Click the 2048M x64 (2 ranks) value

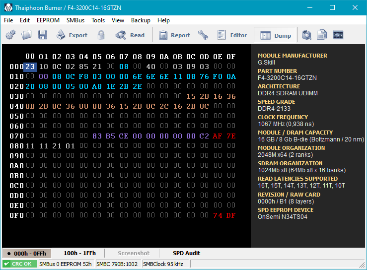pyautogui.click(x=286, y=155)
